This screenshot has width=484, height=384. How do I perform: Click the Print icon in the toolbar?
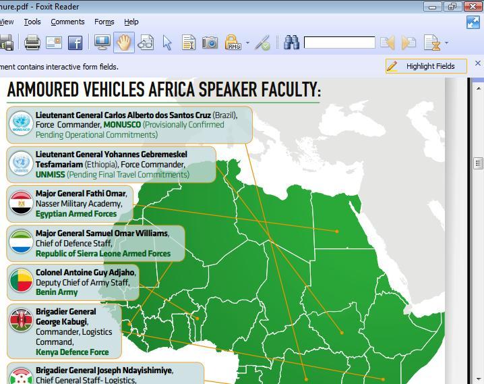[32, 43]
